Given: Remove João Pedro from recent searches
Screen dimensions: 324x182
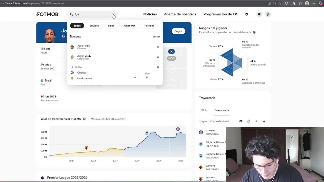Looking at the screenshot, I should click(x=158, y=47).
